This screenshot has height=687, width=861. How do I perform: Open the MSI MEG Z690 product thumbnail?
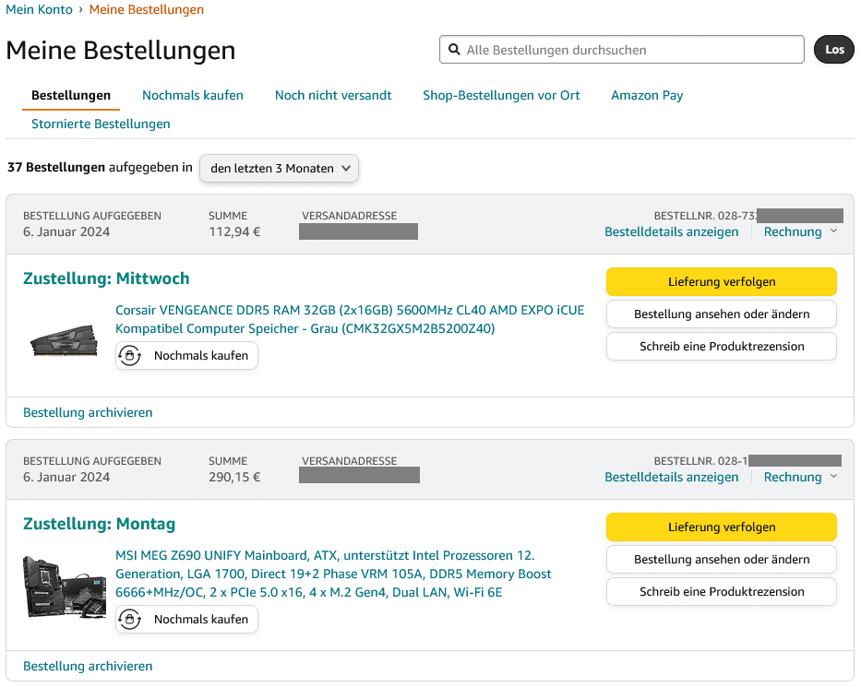[x=65, y=586]
